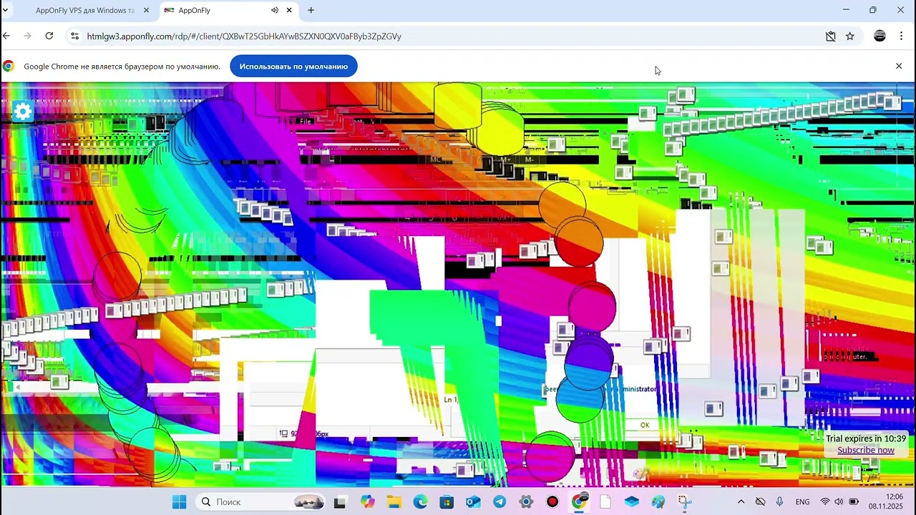
Task: Open the clock and calendar flyout
Action: [886, 501]
